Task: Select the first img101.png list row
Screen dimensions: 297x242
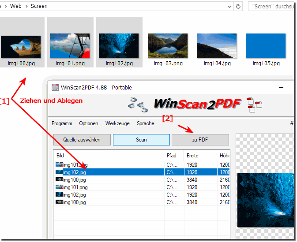Action: tap(142, 164)
